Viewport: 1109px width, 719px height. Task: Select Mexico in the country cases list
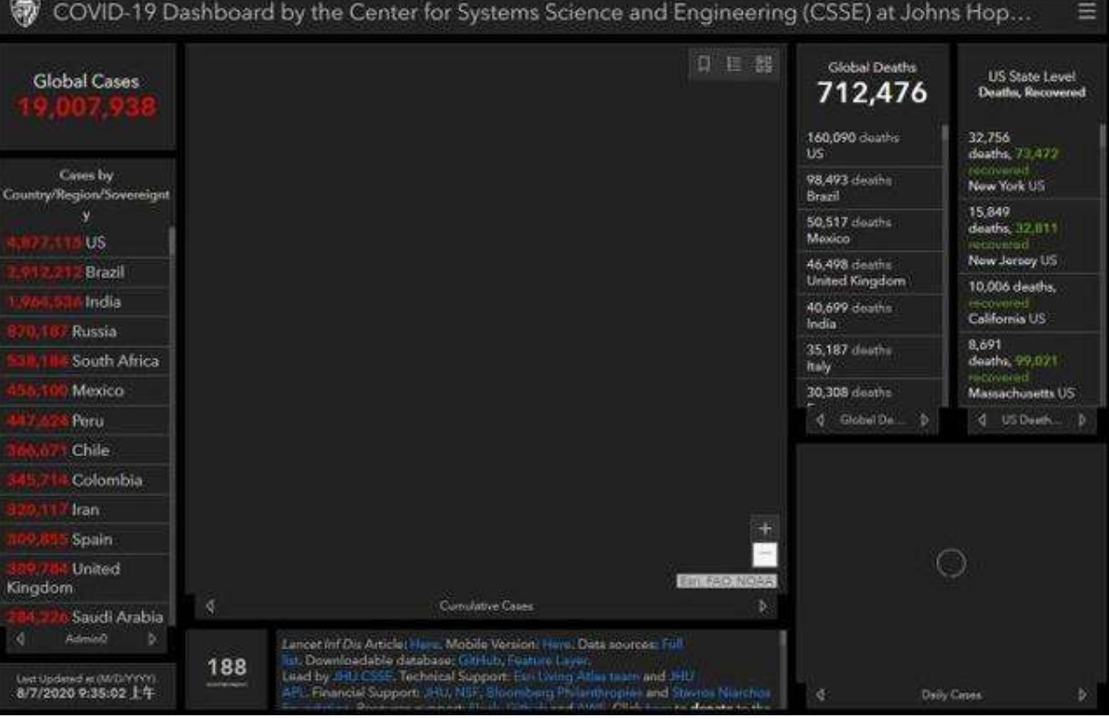[85, 391]
